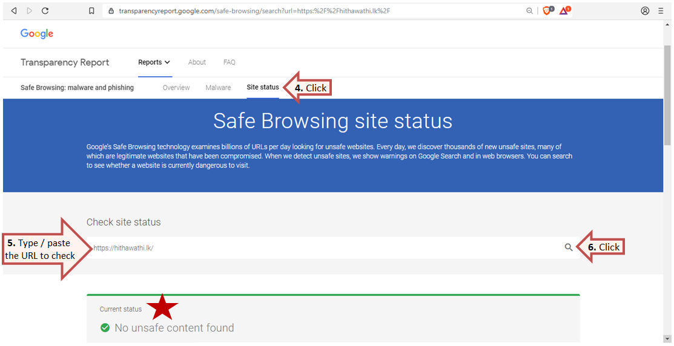The height and width of the screenshot is (346, 674).
Task: Click the vertical scrollbar thumb
Action: 667,96
